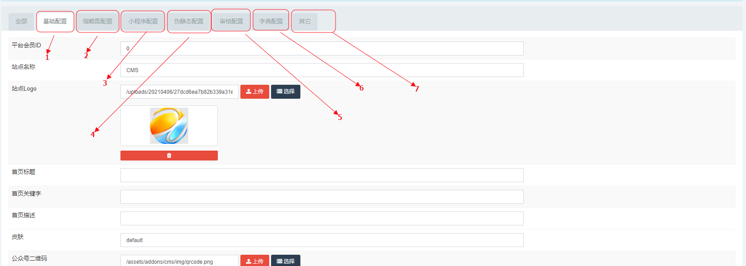Click the 皮肤 label
This screenshot has width=746, height=266.
tap(18, 237)
